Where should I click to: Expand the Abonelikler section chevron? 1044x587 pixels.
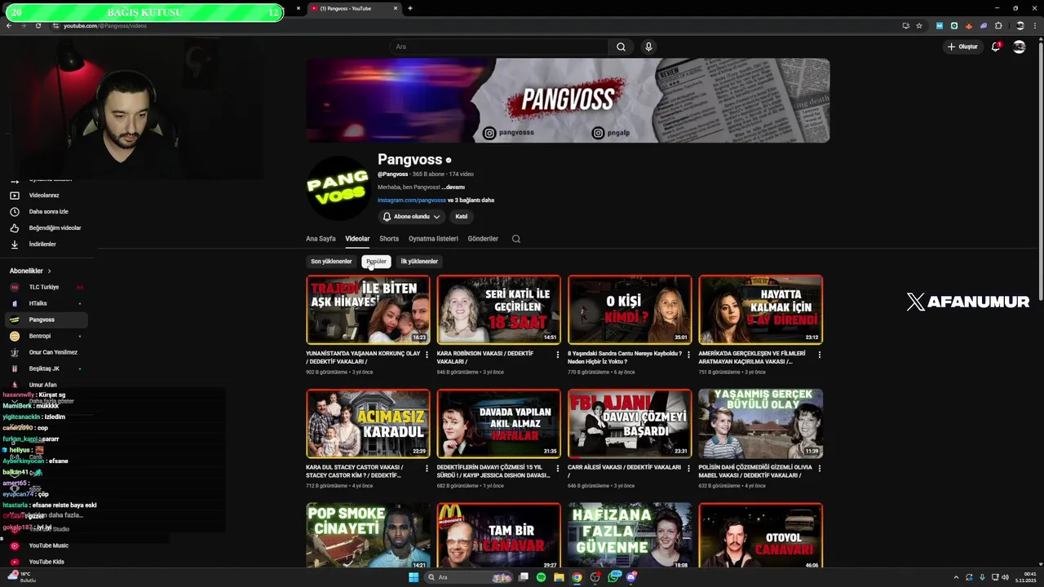49,271
